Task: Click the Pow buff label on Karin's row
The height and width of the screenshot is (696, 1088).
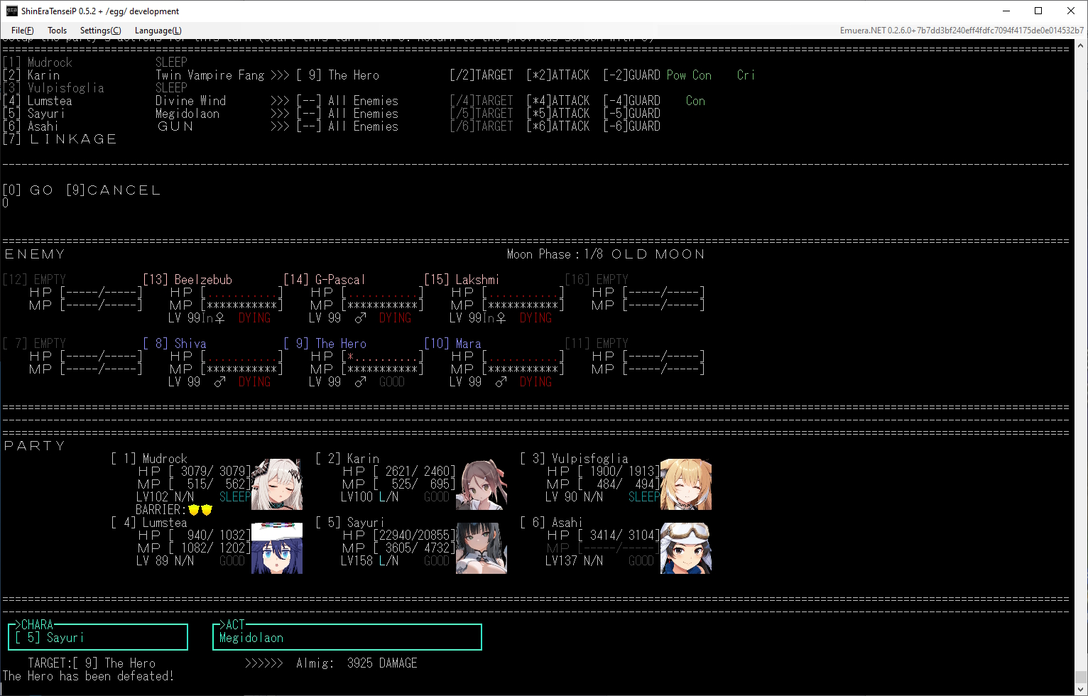Action: point(676,75)
